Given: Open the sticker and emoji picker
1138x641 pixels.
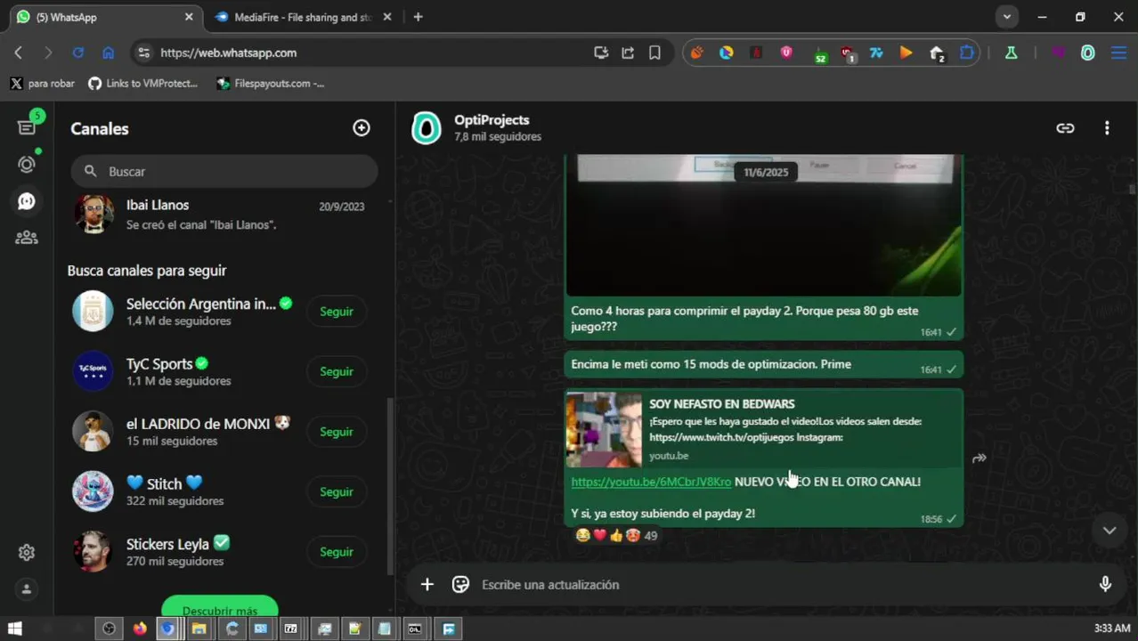Looking at the screenshot, I should [x=460, y=584].
